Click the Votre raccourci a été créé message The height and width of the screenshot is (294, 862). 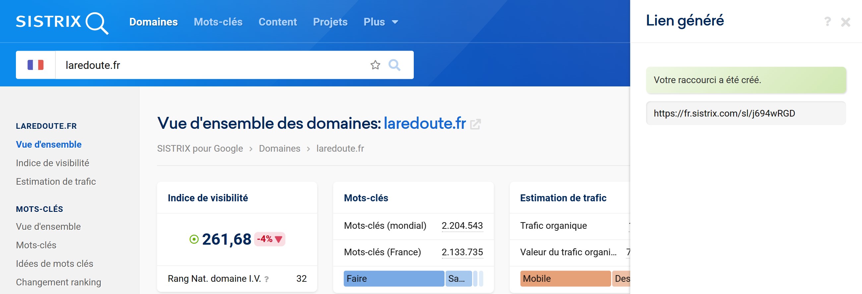click(x=746, y=80)
